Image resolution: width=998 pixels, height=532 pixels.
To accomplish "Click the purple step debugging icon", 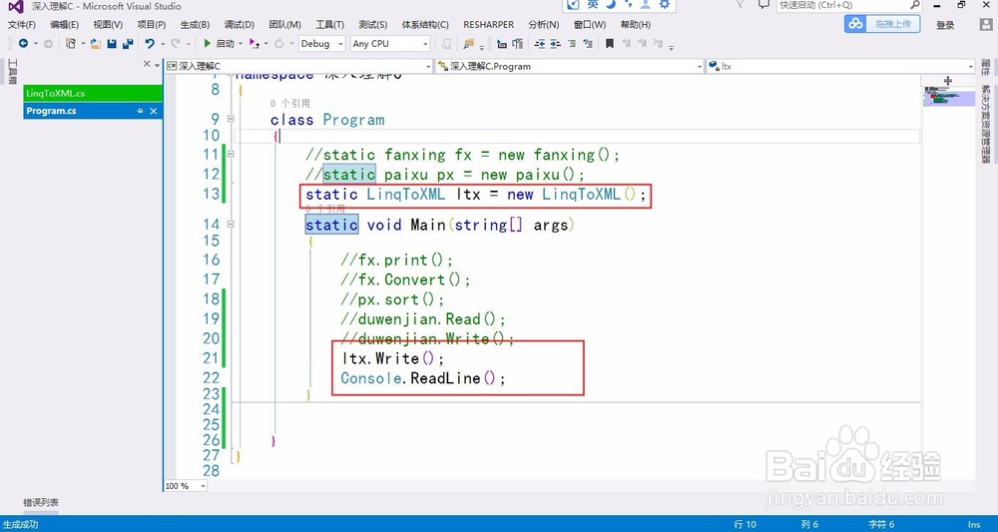I will point(253,43).
